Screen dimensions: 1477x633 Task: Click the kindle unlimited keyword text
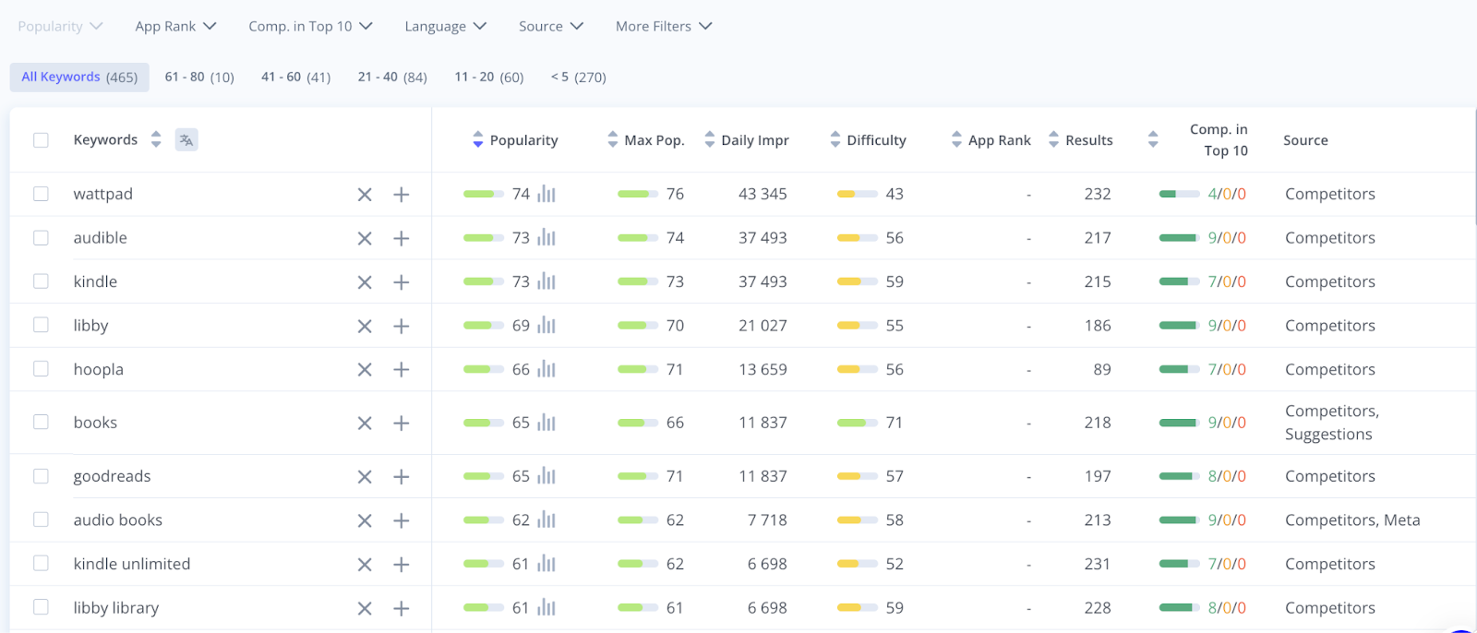click(x=132, y=564)
